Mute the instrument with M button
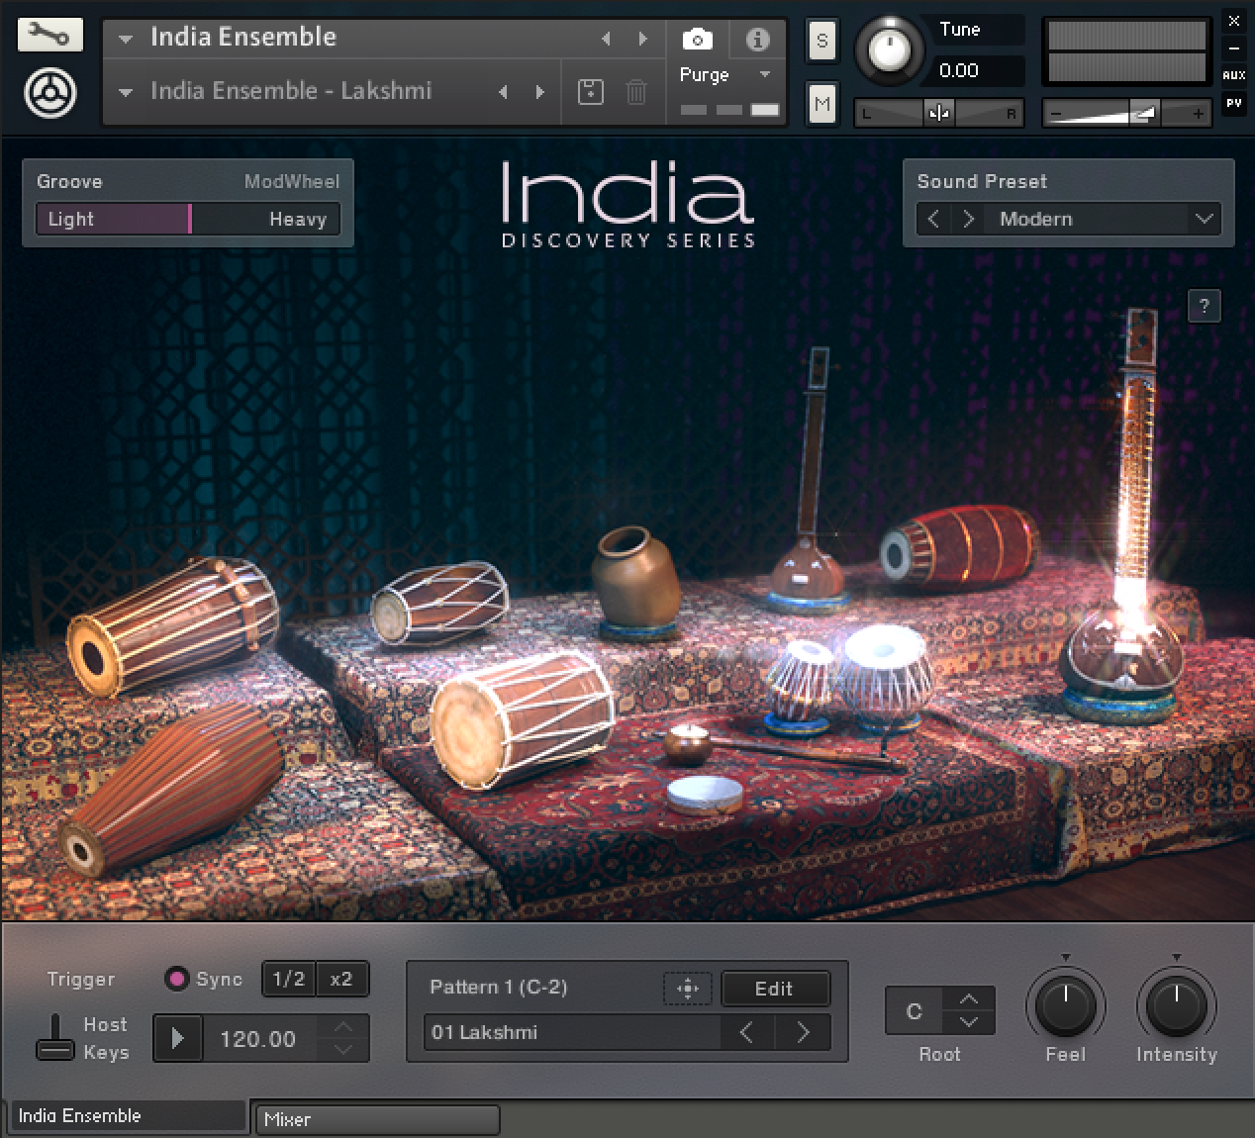Image resolution: width=1255 pixels, height=1138 pixels. 821,103
